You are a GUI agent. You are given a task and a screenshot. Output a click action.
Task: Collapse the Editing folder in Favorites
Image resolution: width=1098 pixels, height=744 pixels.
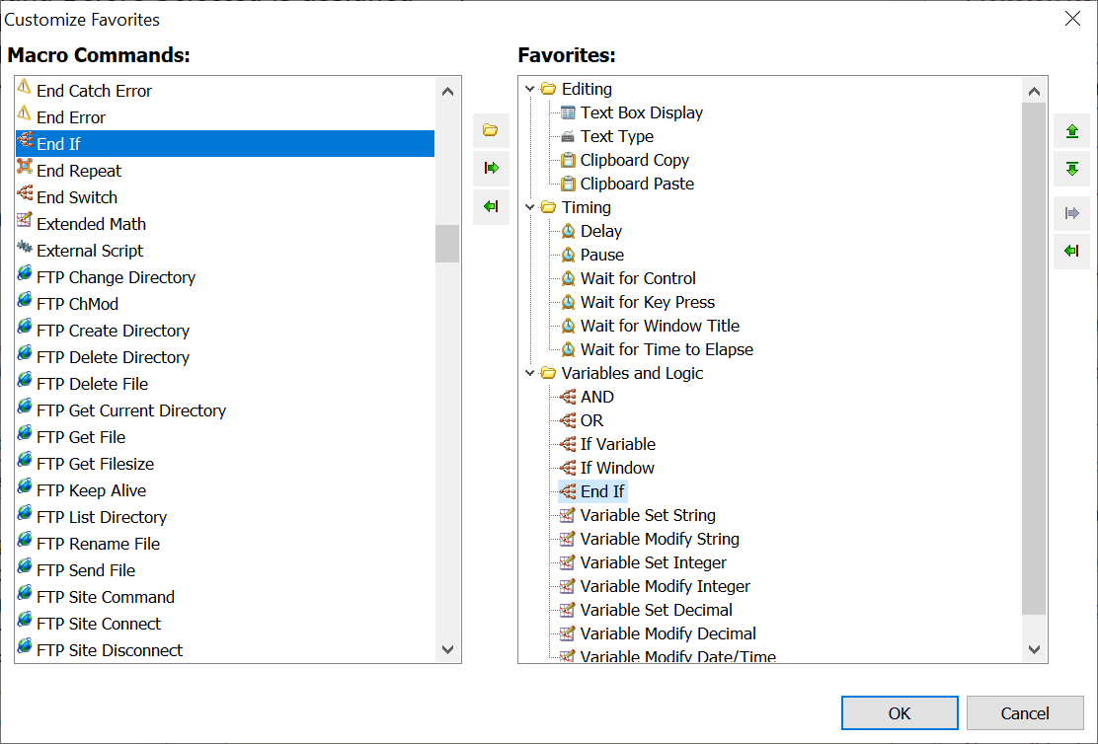[x=530, y=89]
